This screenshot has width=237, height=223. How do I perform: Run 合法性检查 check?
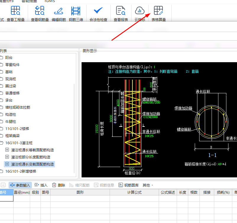(98, 14)
